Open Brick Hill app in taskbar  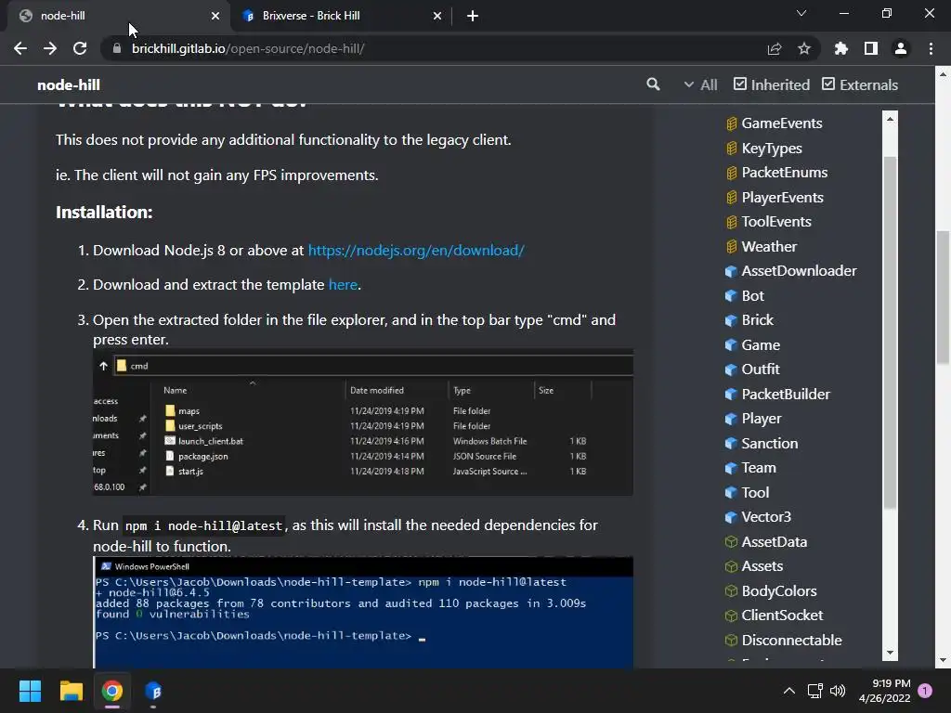(153, 691)
